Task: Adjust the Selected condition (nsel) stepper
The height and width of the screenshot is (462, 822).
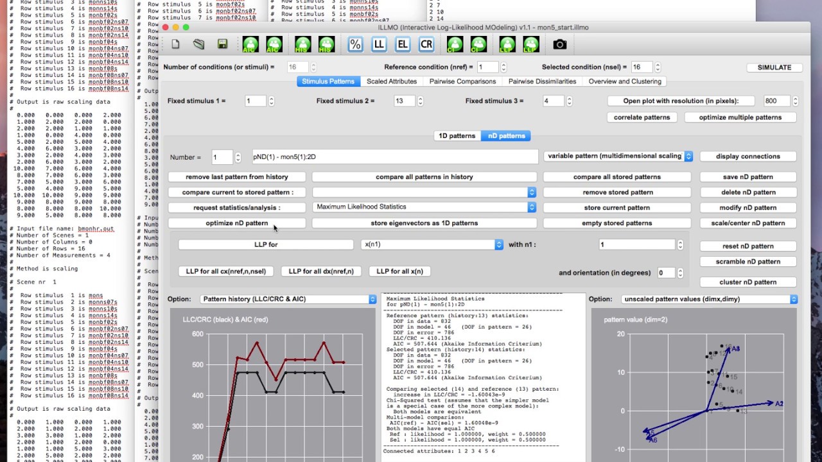Action: tap(656, 67)
